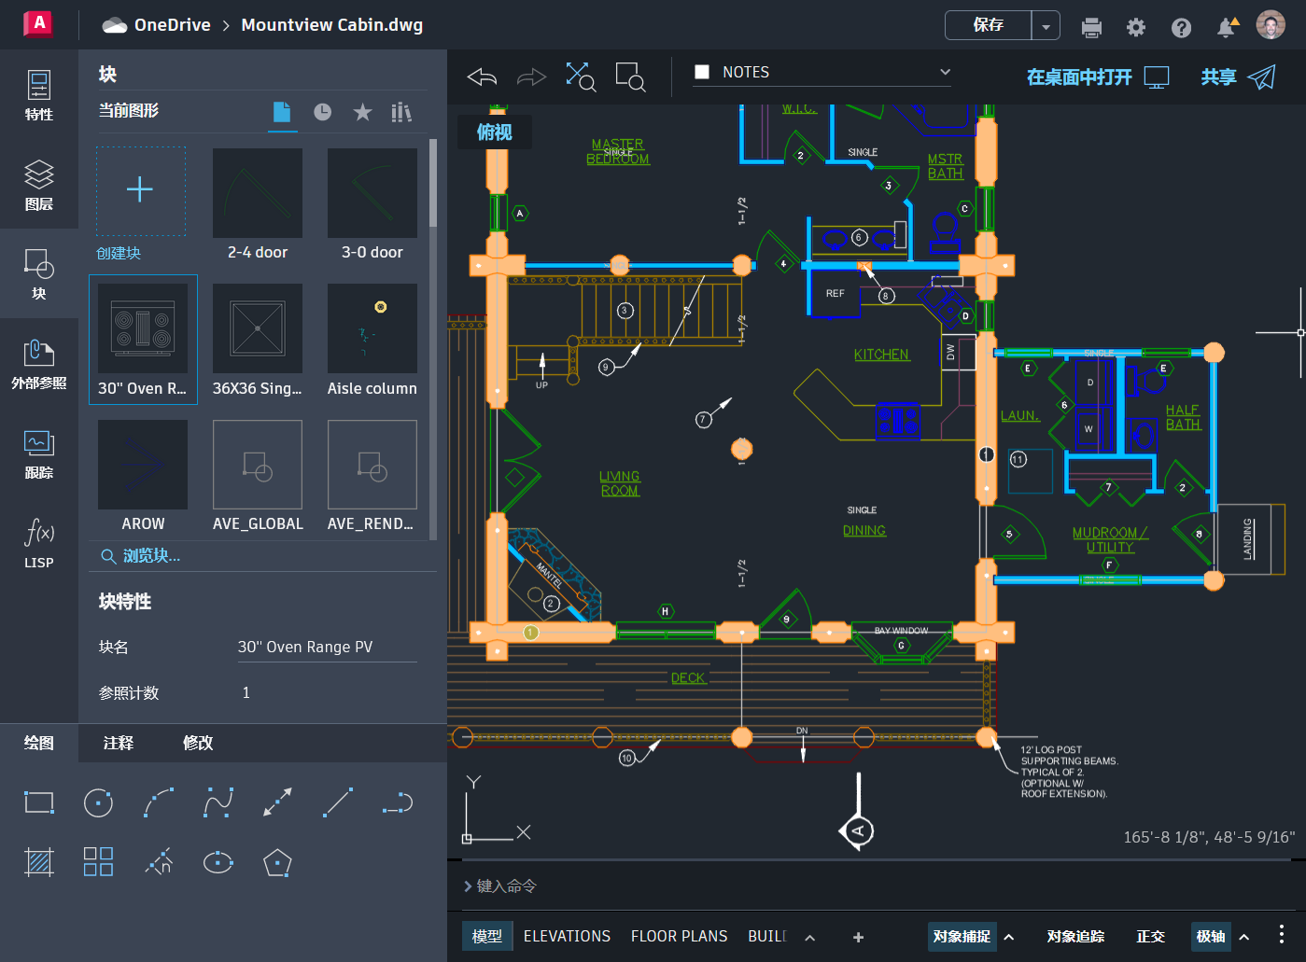Image resolution: width=1306 pixels, height=962 pixels.
Task: Open the help question mark
Action: point(1181,27)
